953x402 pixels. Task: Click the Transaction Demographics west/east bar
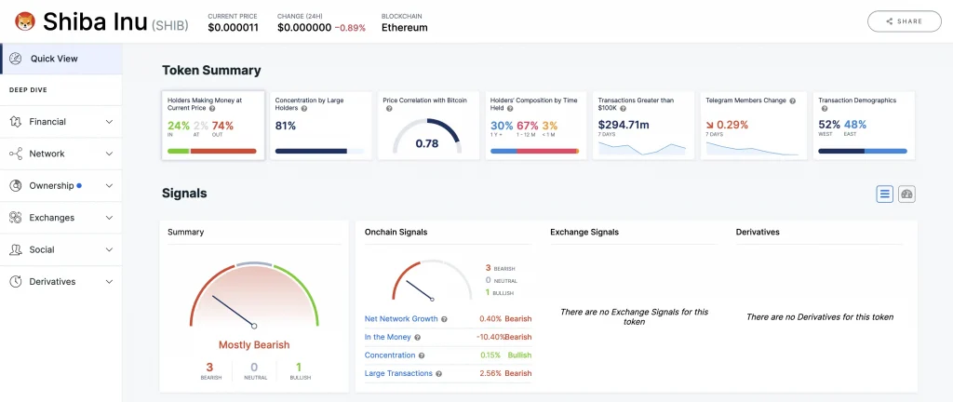(862, 151)
